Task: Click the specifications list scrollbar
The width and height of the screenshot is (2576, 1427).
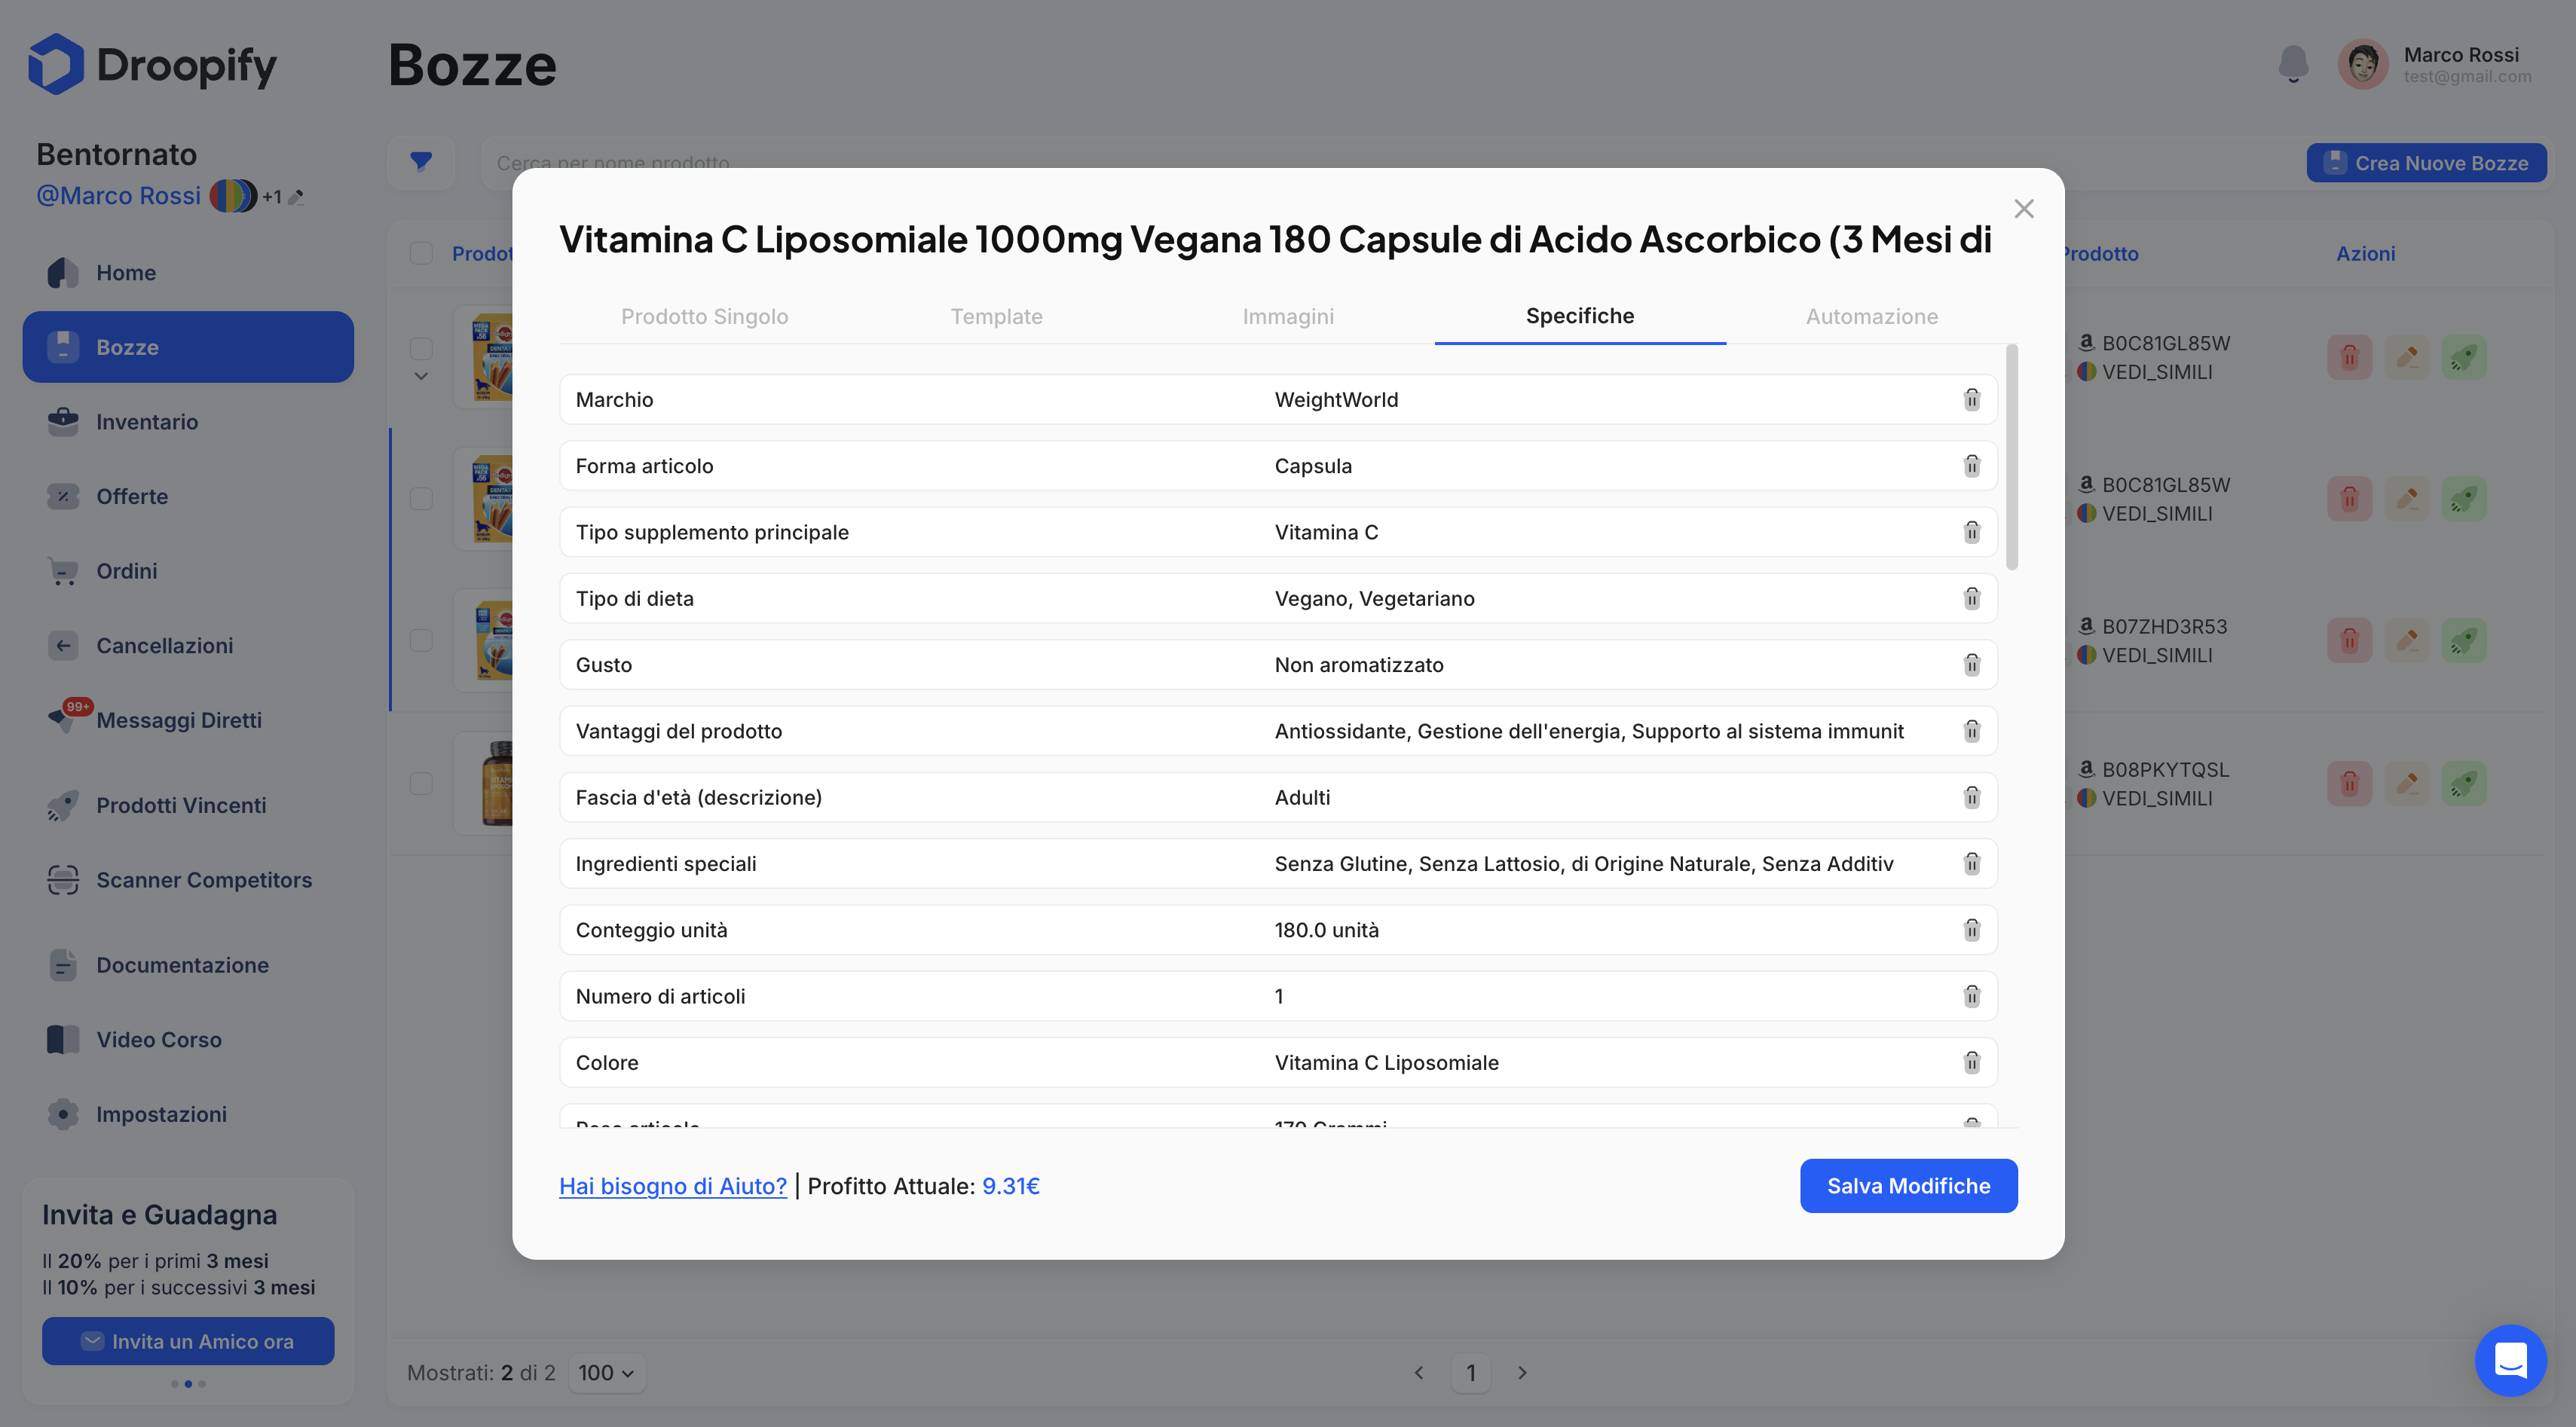Action: click(2011, 457)
